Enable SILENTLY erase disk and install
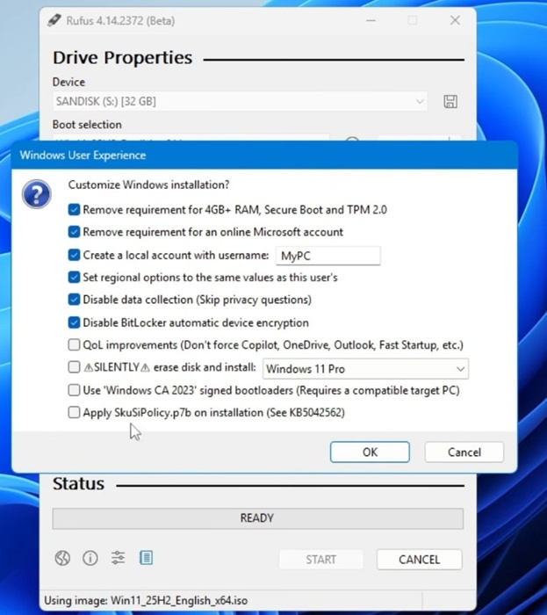The width and height of the screenshot is (547, 615). tap(74, 367)
